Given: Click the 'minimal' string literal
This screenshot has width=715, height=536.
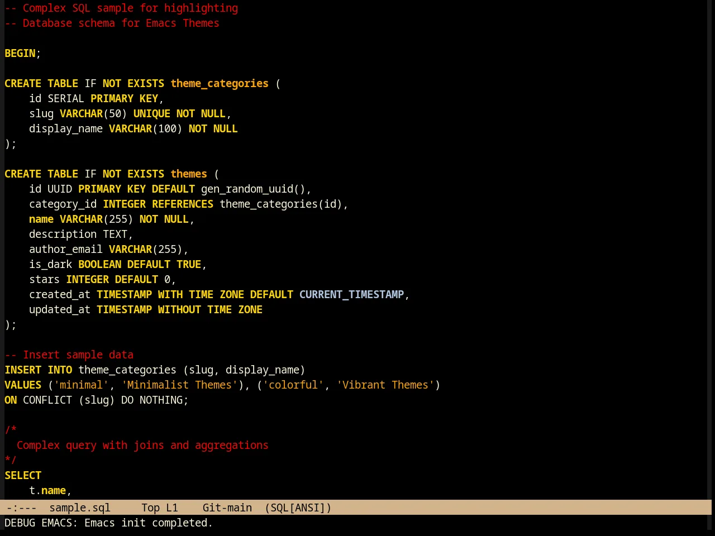Looking at the screenshot, I should (x=81, y=385).
